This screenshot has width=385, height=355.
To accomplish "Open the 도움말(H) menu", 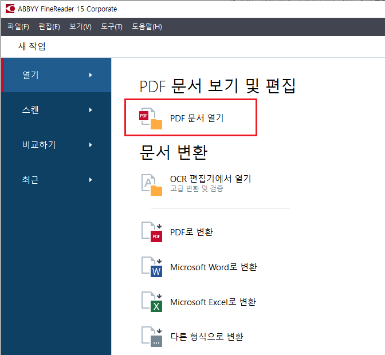I will tap(147, 26).
